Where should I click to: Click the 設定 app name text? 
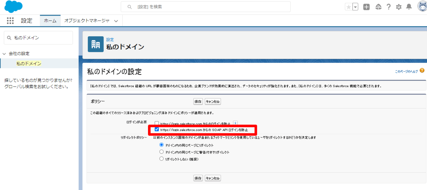26,21
